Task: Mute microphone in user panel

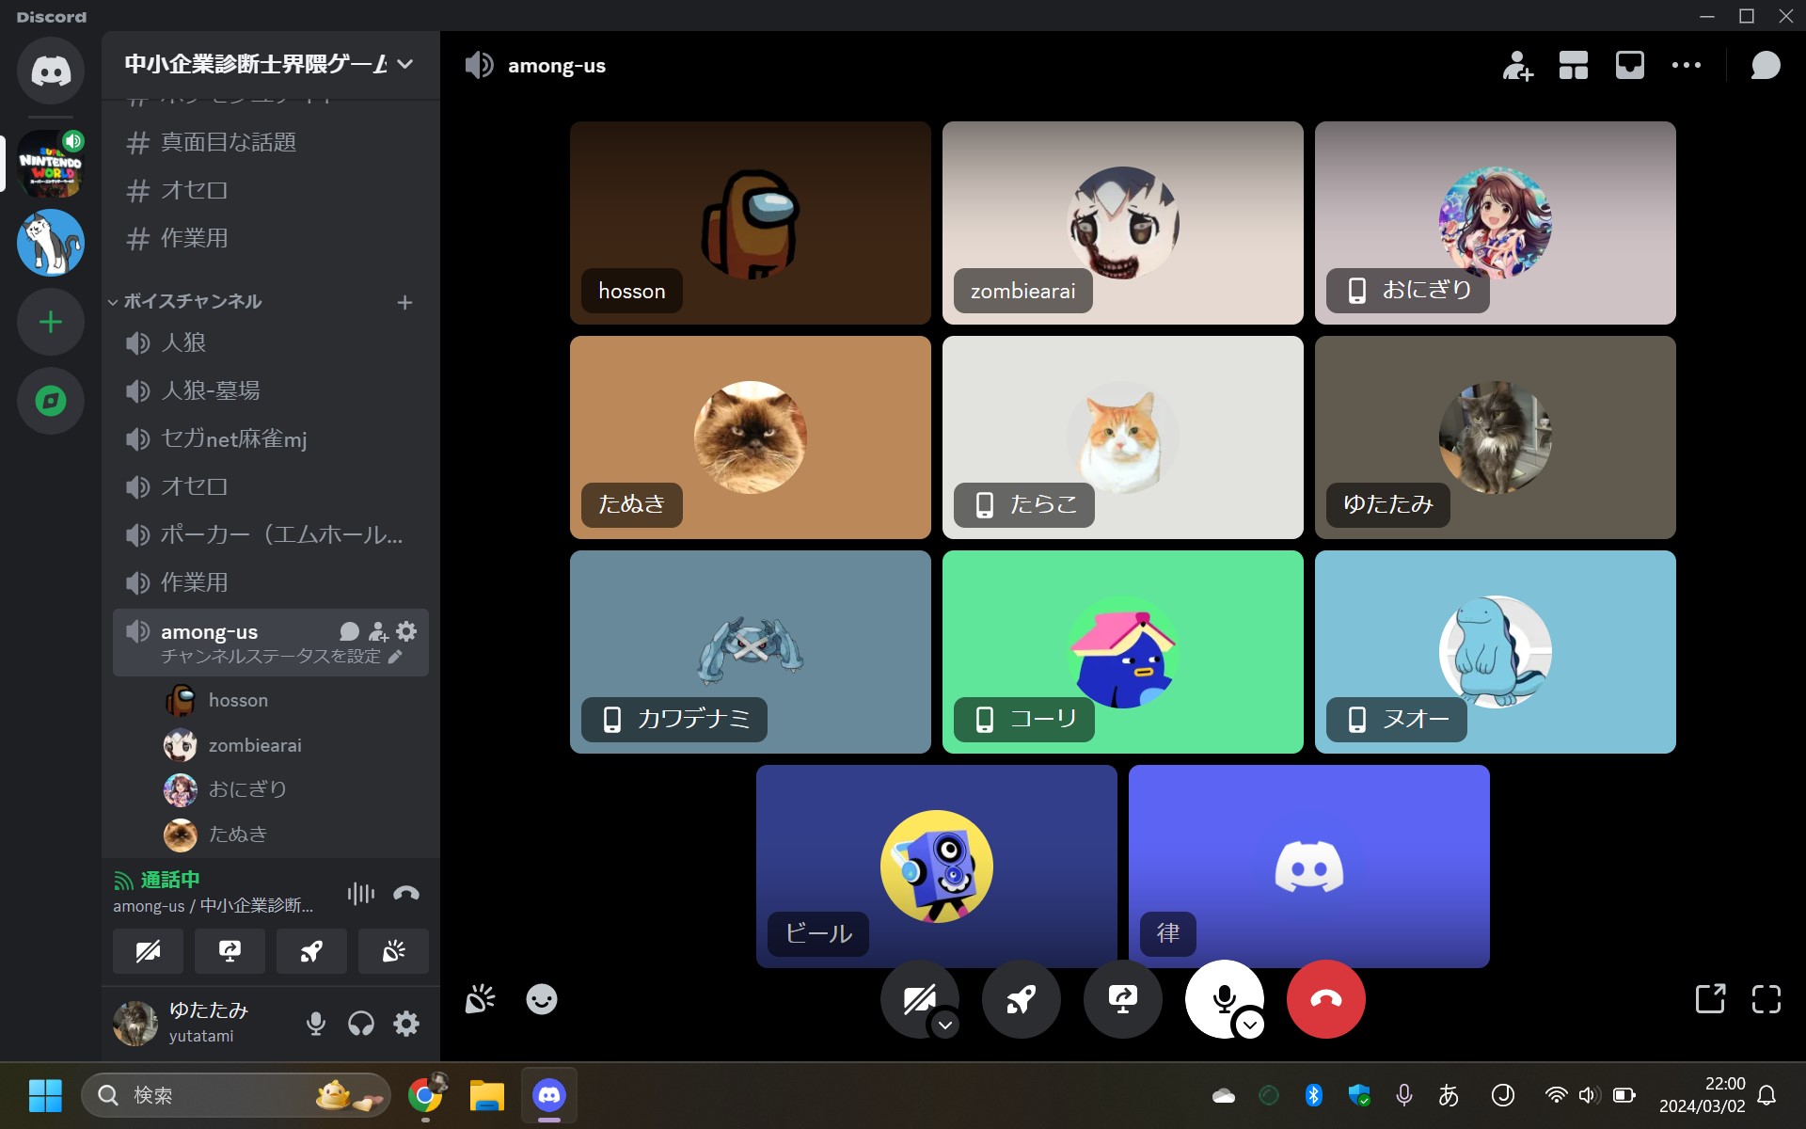Action: [x=316, y=1024]
